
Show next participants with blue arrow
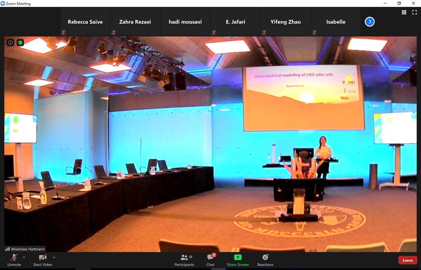(x=370, y=22)
